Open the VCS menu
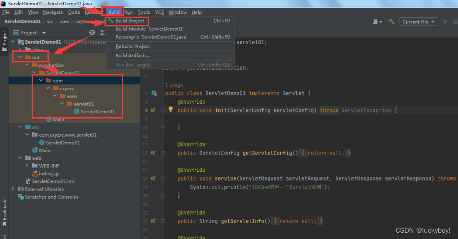This screenshot has width=458, height=239. (160, 12)
